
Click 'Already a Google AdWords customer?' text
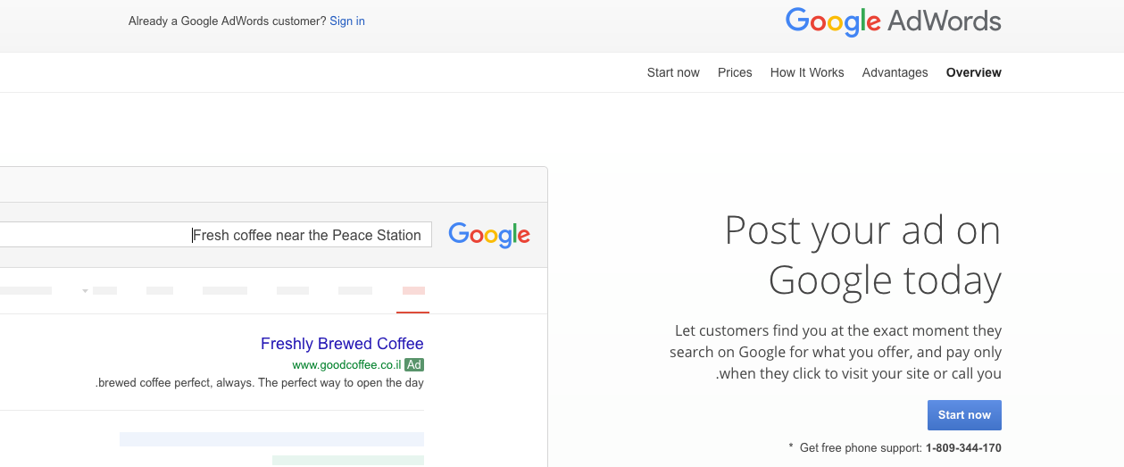point(228,21)
